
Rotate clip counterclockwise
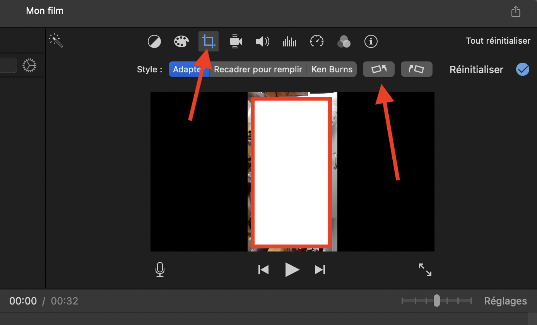tap(379, 70)
